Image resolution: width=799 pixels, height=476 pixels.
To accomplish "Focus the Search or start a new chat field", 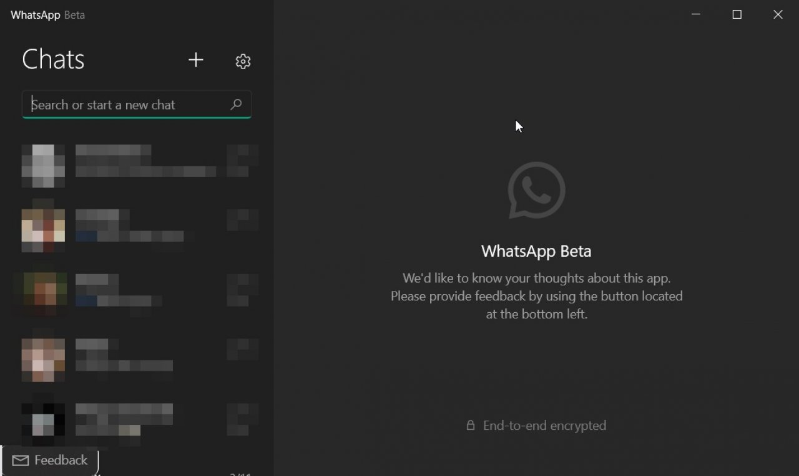I will 137,105.
